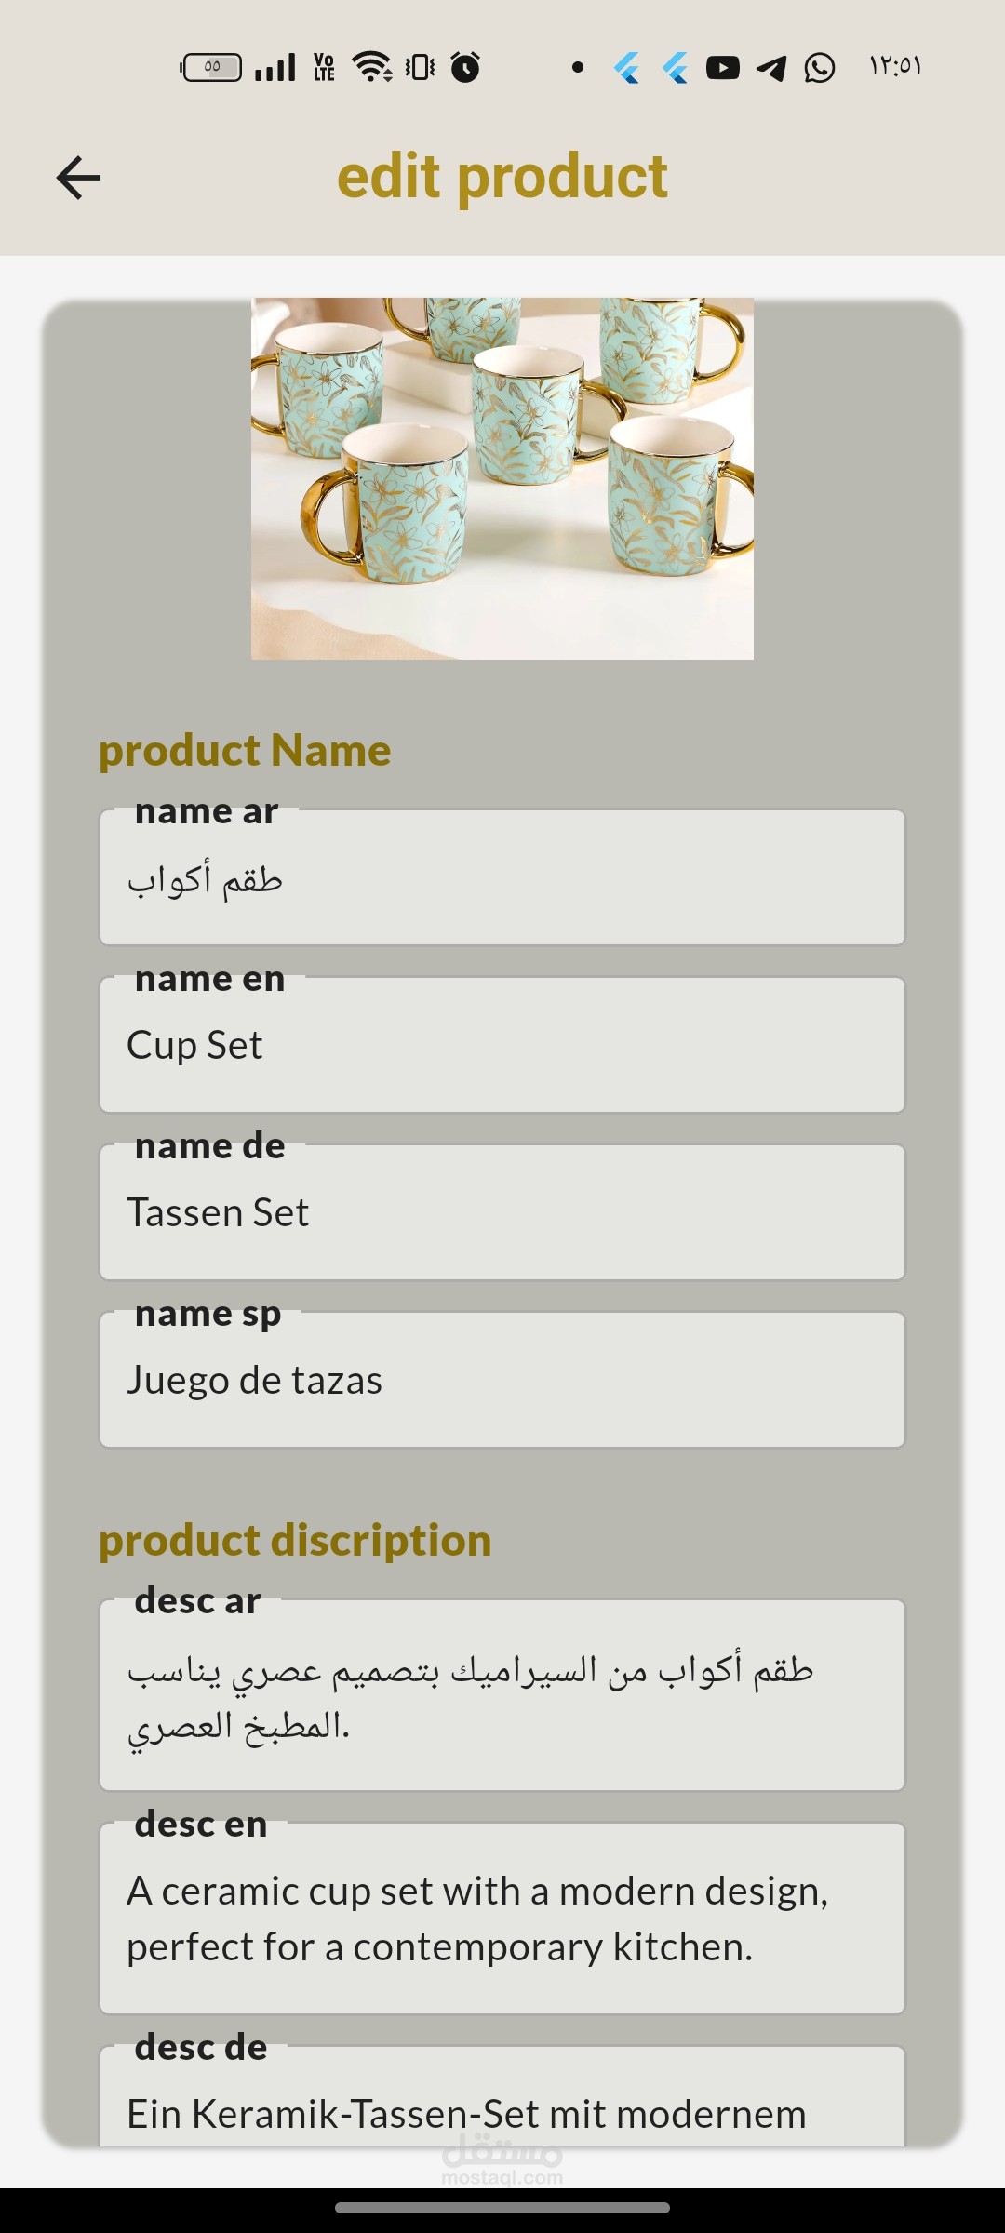The width and height of the screenshot is (1005, 2233).
Task: Focus the Cup Set name en field
Action: pos(502,1045)
